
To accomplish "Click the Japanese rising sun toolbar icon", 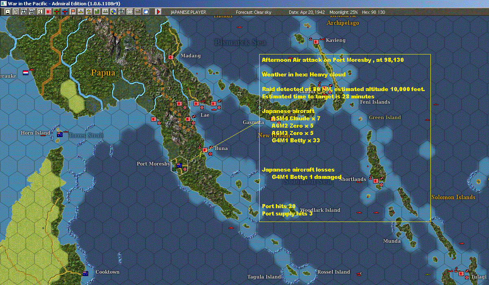I will click(x=48, y=12).
